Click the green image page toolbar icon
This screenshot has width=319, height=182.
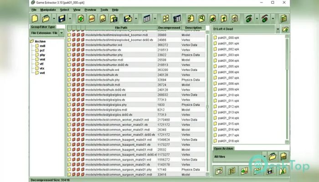[x=213, y=19]
